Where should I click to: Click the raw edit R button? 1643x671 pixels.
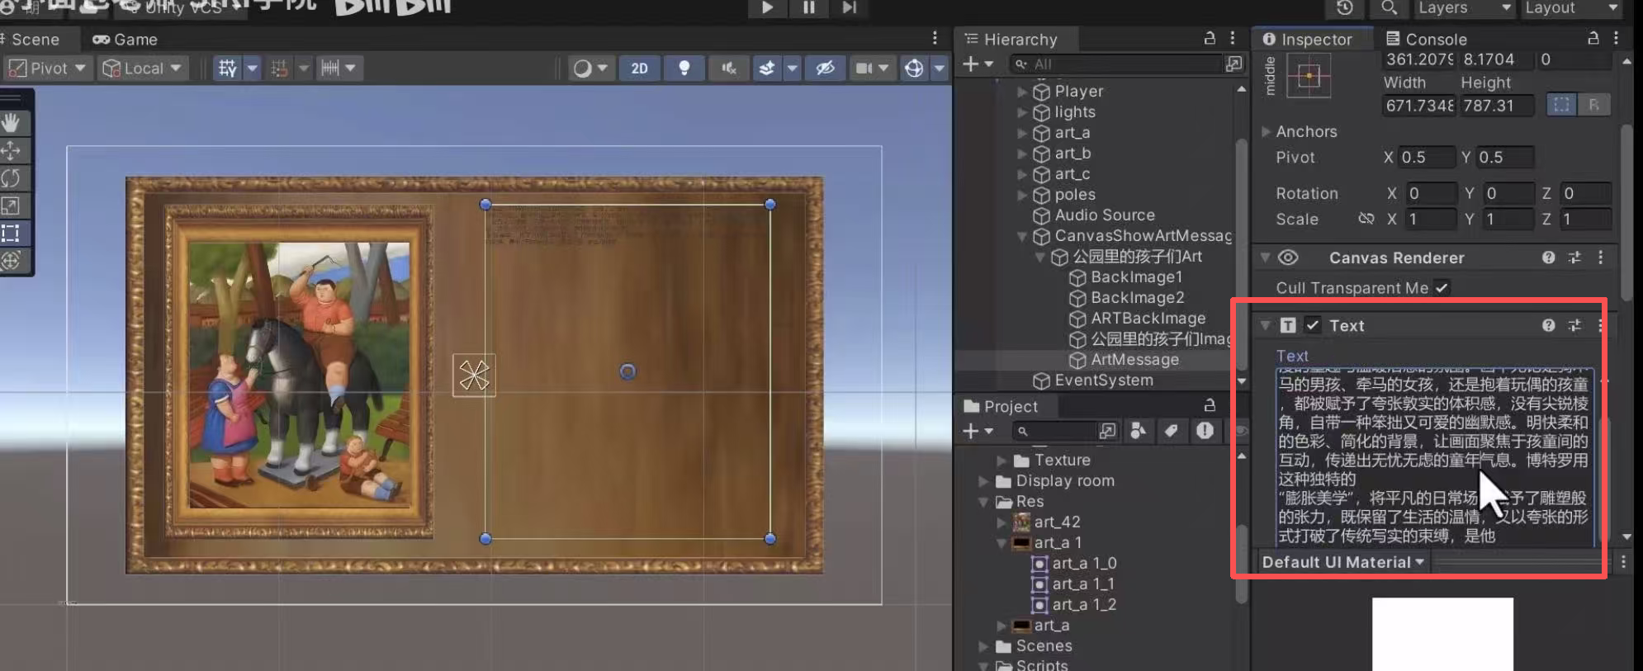pyautogui.click(x=1593, y=105)
